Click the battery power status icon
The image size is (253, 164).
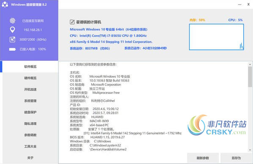12,49
